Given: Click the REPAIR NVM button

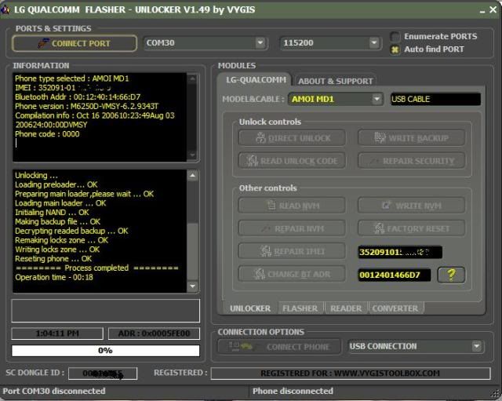Looking at the screenshot, I should point(292,228).
